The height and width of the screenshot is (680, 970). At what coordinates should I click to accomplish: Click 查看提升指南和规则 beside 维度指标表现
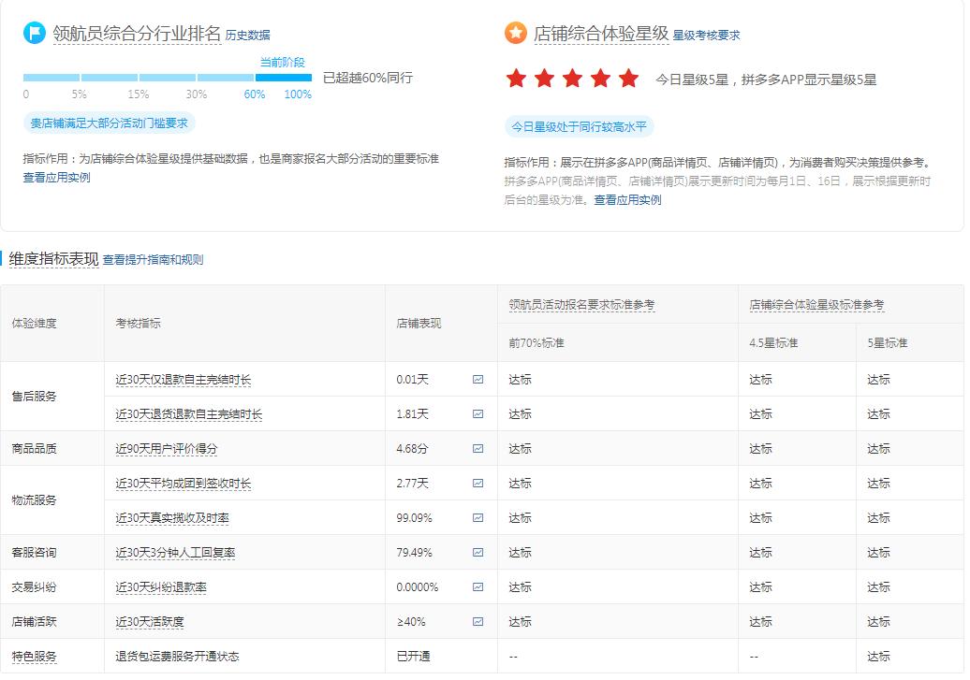(155, 260)
